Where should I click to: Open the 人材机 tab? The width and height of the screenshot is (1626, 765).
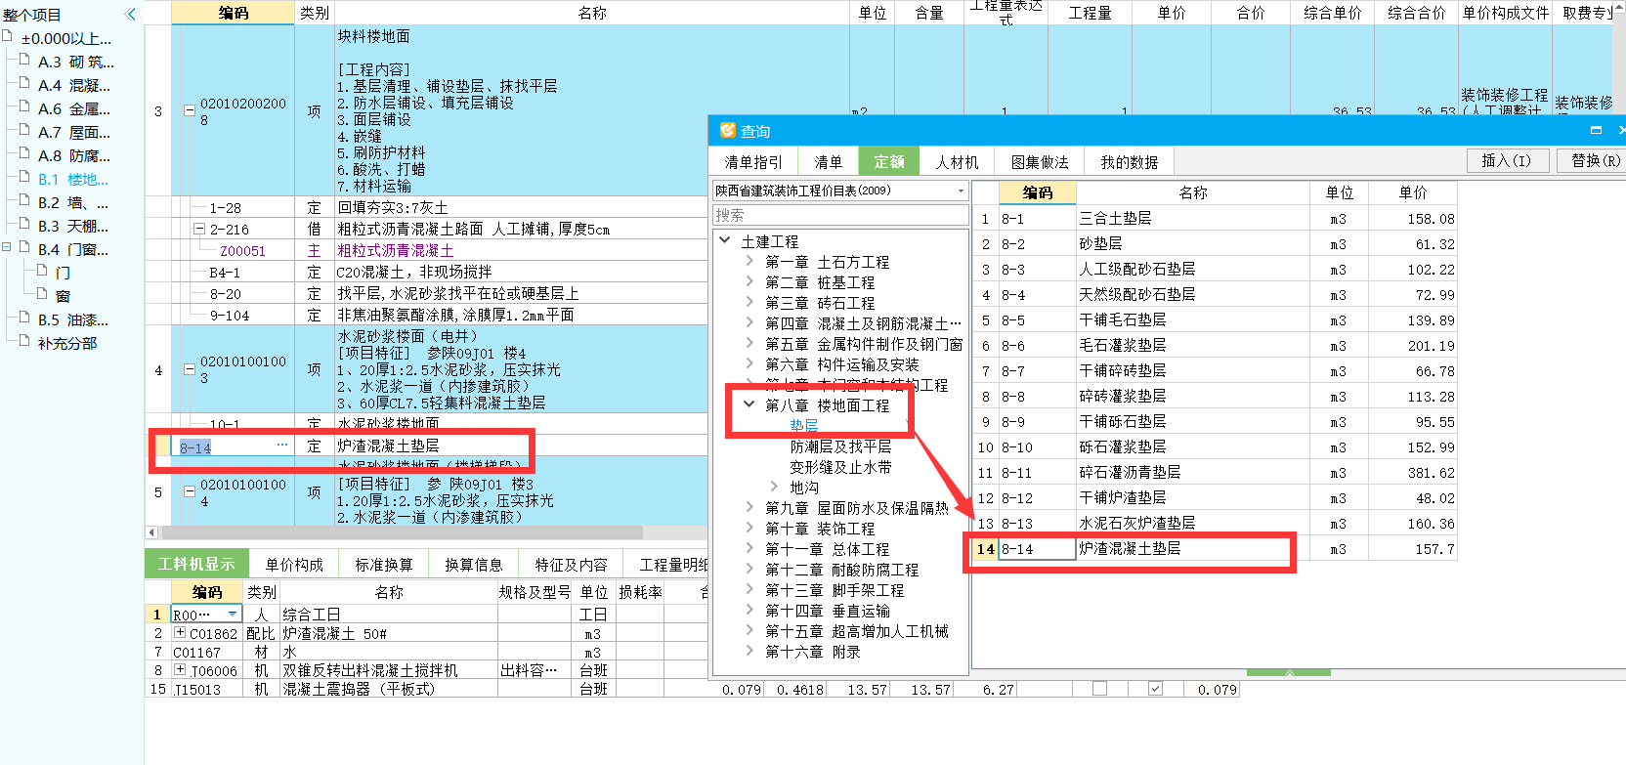tap(957, 162)
